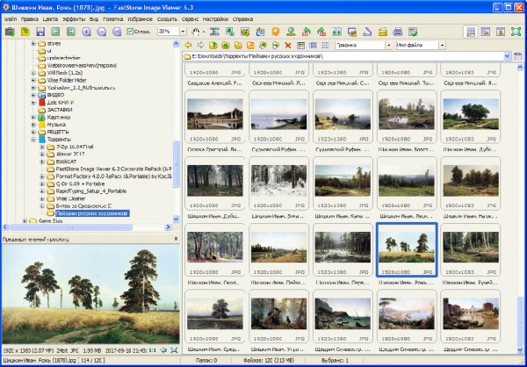Collapse the Торренты tree folder
Viewport: 527px width, 367px height.
click(x=33, y=139)
